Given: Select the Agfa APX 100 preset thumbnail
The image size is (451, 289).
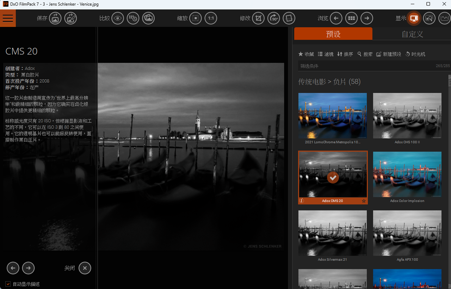Looking at the screenshot, I should pos(407,233).
